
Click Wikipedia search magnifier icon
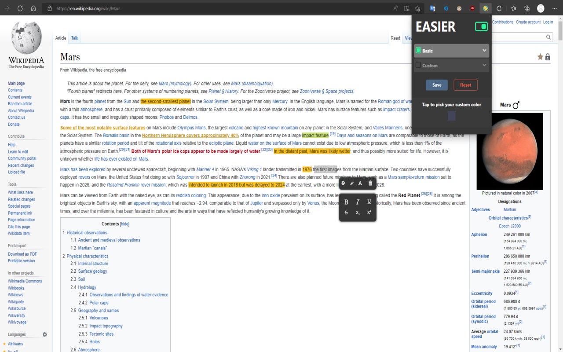(548, 37)
